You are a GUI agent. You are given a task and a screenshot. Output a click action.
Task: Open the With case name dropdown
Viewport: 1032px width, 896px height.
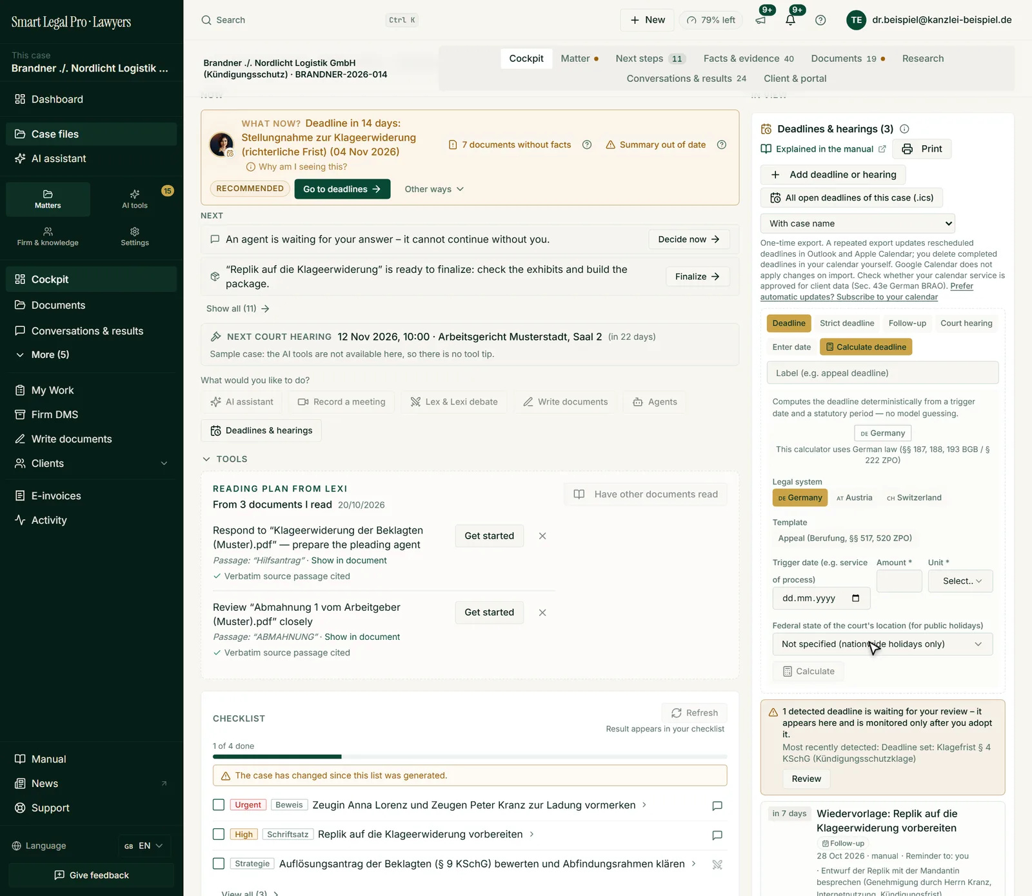coord(857,223)
